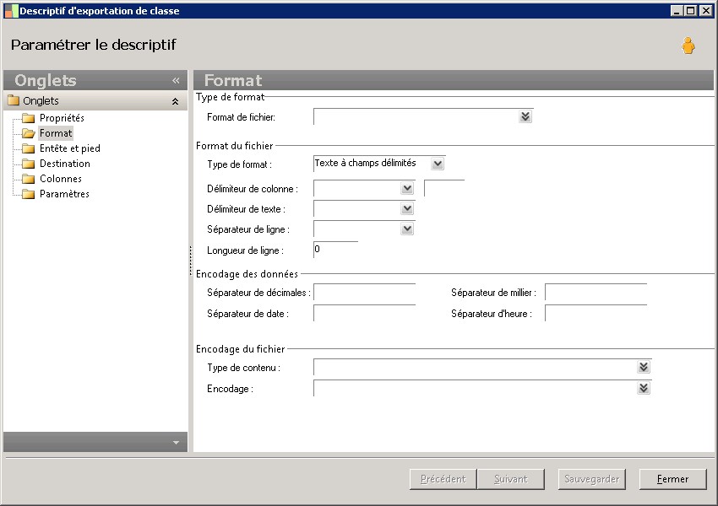This screenshot has width=718, height=506.
Task: Click the Entête et pied folder icon
Action: 29,148
